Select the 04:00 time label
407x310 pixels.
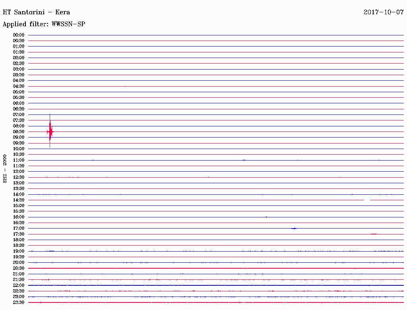[19, 81]
